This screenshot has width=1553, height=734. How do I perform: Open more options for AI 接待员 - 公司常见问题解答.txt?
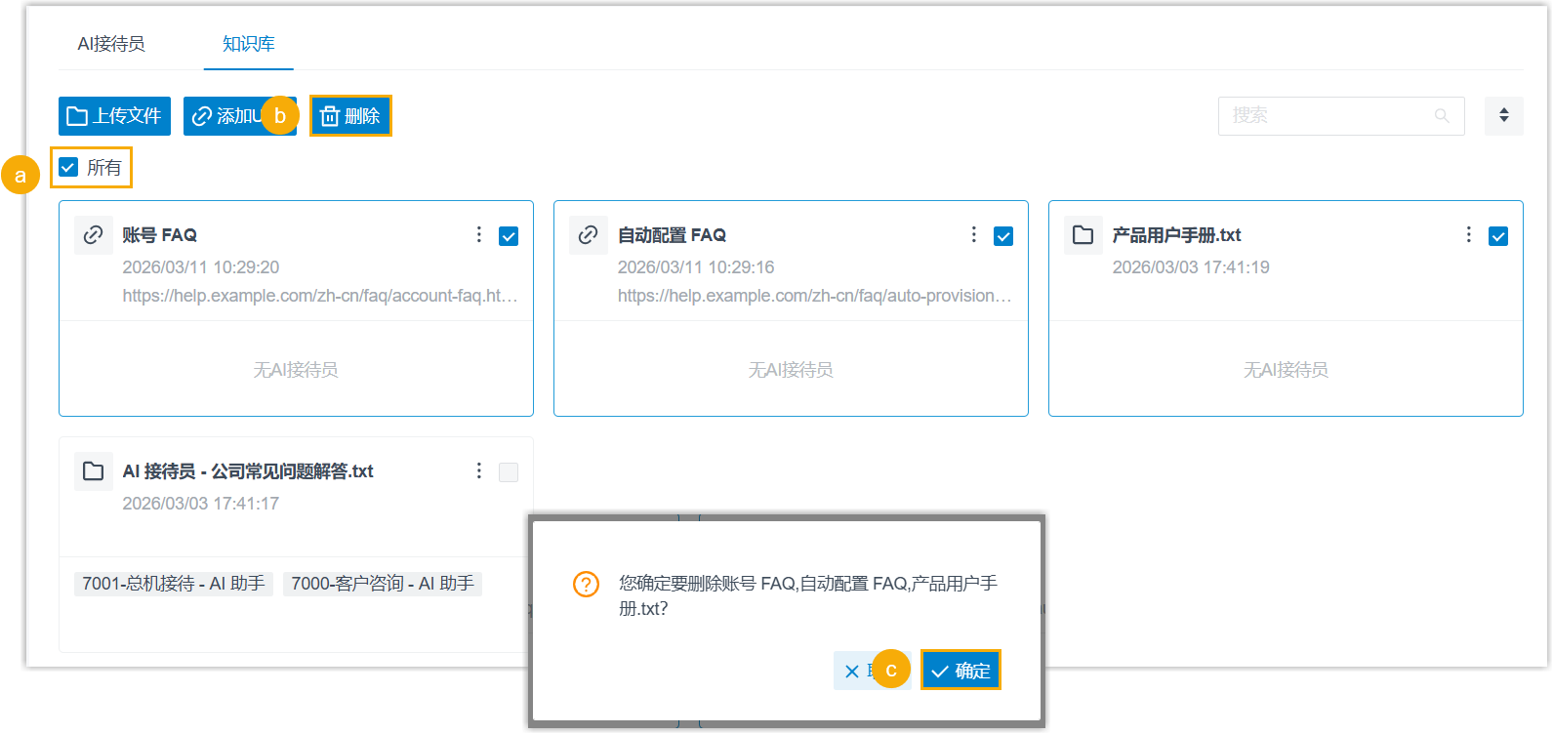(478, 471)
